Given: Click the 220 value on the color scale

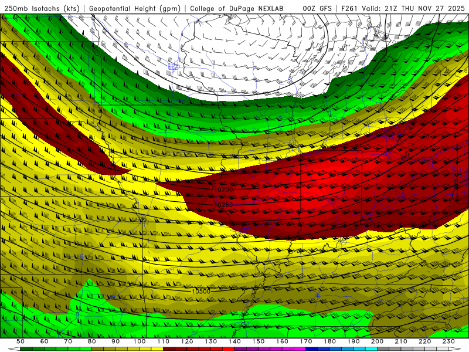Looking at the screenshot, I should point(424,341).
